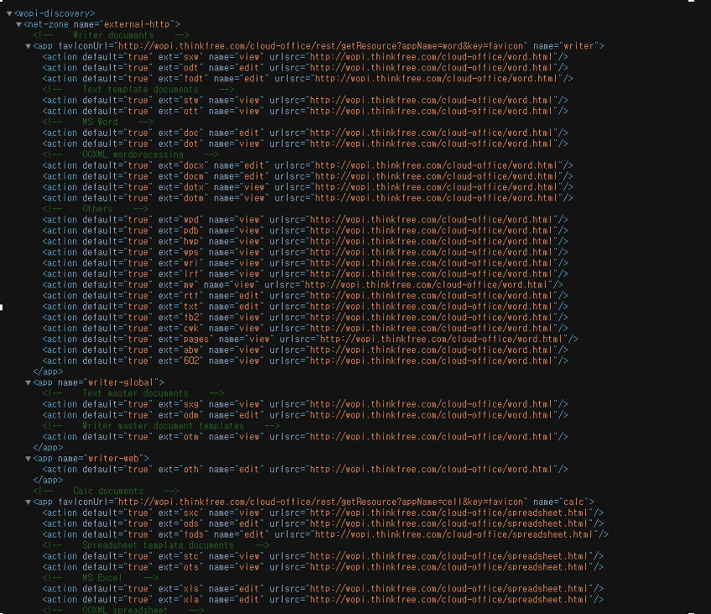The height and width of the screenshot is (614, 711).
Task: Click the action row with ext="txt"
Action: click(305, 308)
